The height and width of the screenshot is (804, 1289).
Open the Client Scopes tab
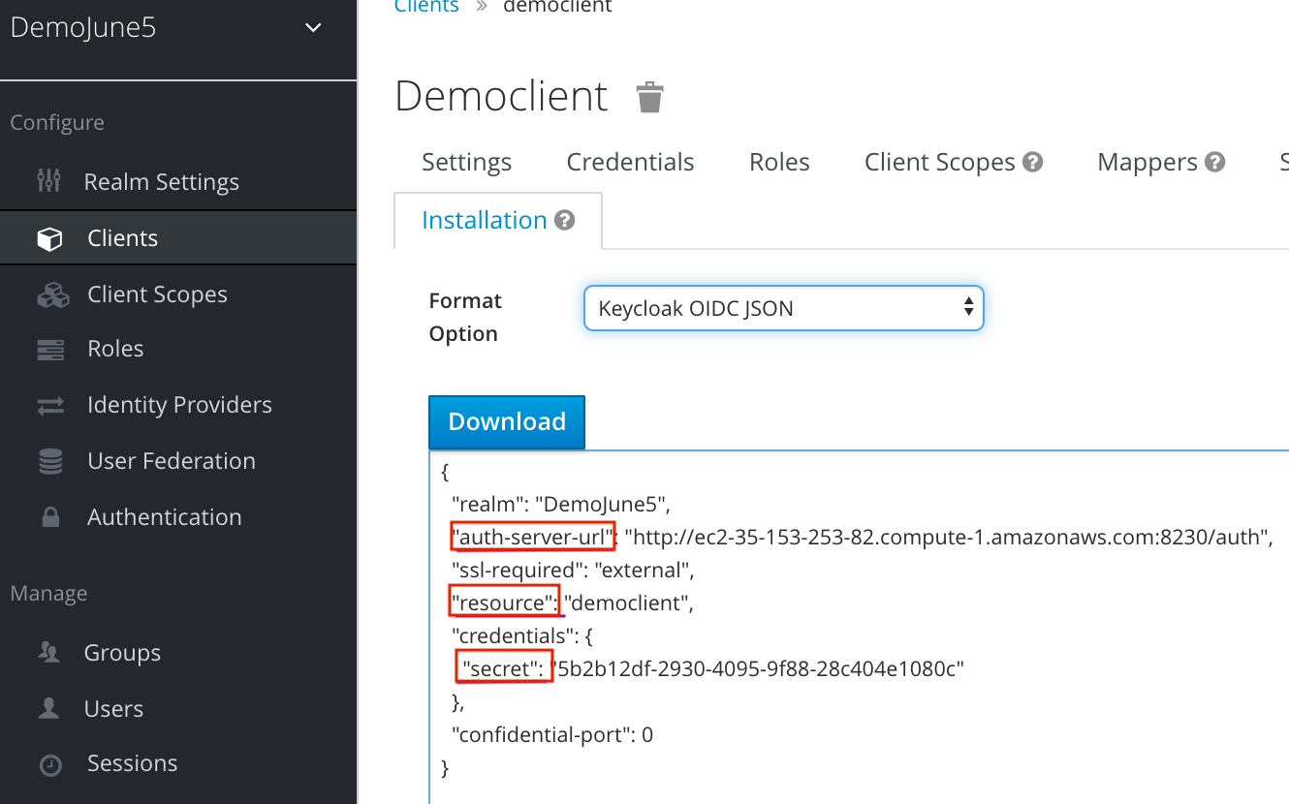click(939, 162)
